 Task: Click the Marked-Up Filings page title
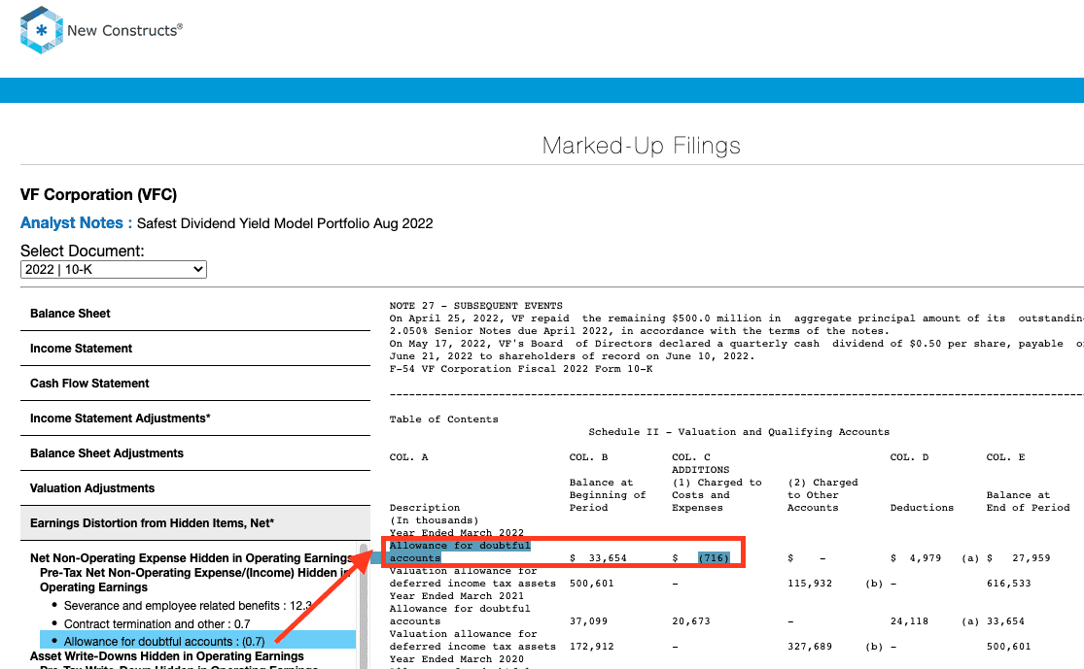(641, 146)
